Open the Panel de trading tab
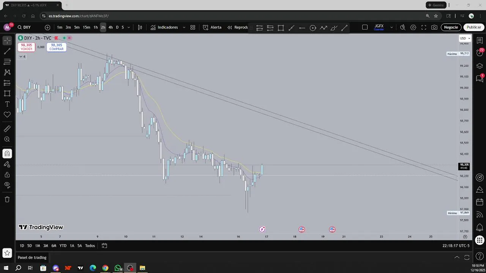This screenshot has height=273, width=486. (32, 257)
